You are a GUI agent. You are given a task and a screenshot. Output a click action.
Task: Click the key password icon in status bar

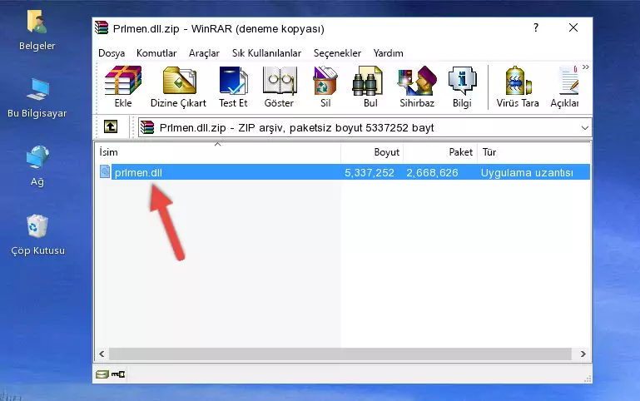pos(118,374)
